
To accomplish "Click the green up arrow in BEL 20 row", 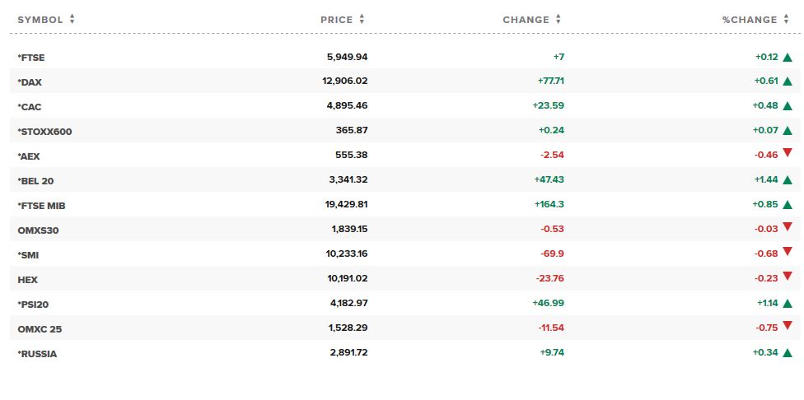I will pyautogui.click(x=788, y=179).
